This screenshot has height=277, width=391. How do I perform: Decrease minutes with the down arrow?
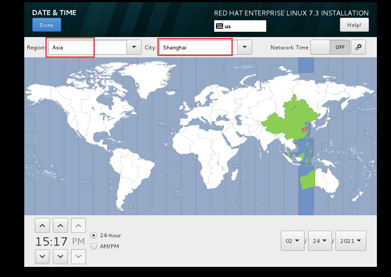[x=60, y=257]
